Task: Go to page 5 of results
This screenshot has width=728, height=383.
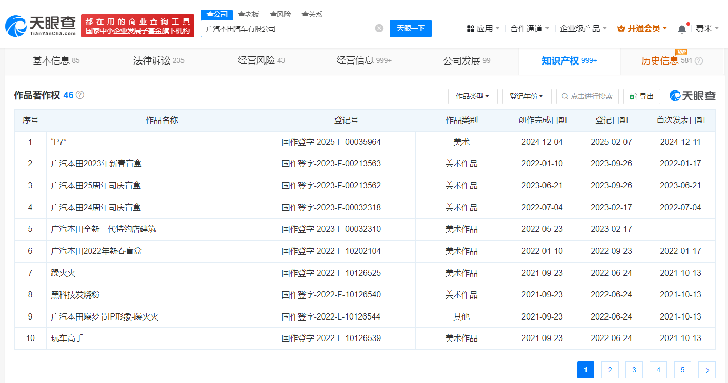Action: point(682,370)
